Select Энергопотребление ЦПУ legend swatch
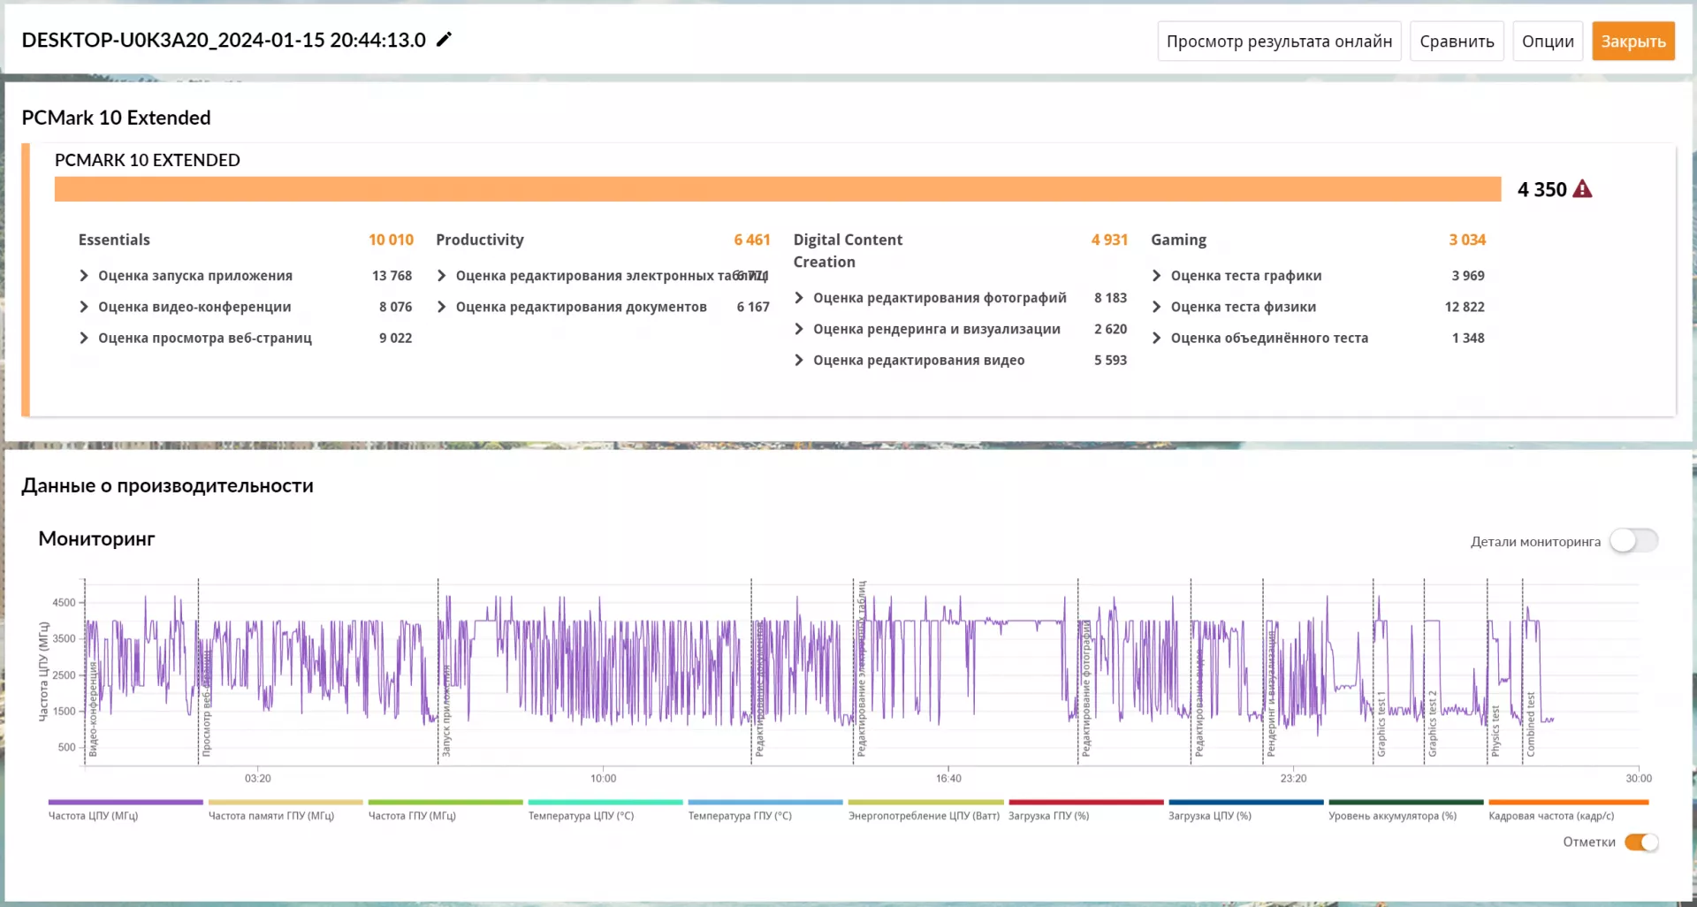1697x907 pixels. tap(925, 803)
